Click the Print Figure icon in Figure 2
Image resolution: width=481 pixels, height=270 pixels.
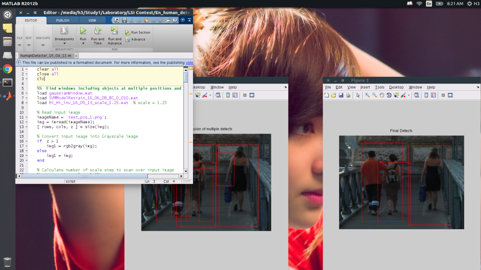click(x=348, y=95)
